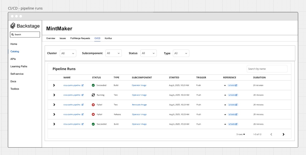This screenshot has height=155, width=306.
Task: Click external link icon on first rosa-parks-pipeline row
Action: click(82, 85)
